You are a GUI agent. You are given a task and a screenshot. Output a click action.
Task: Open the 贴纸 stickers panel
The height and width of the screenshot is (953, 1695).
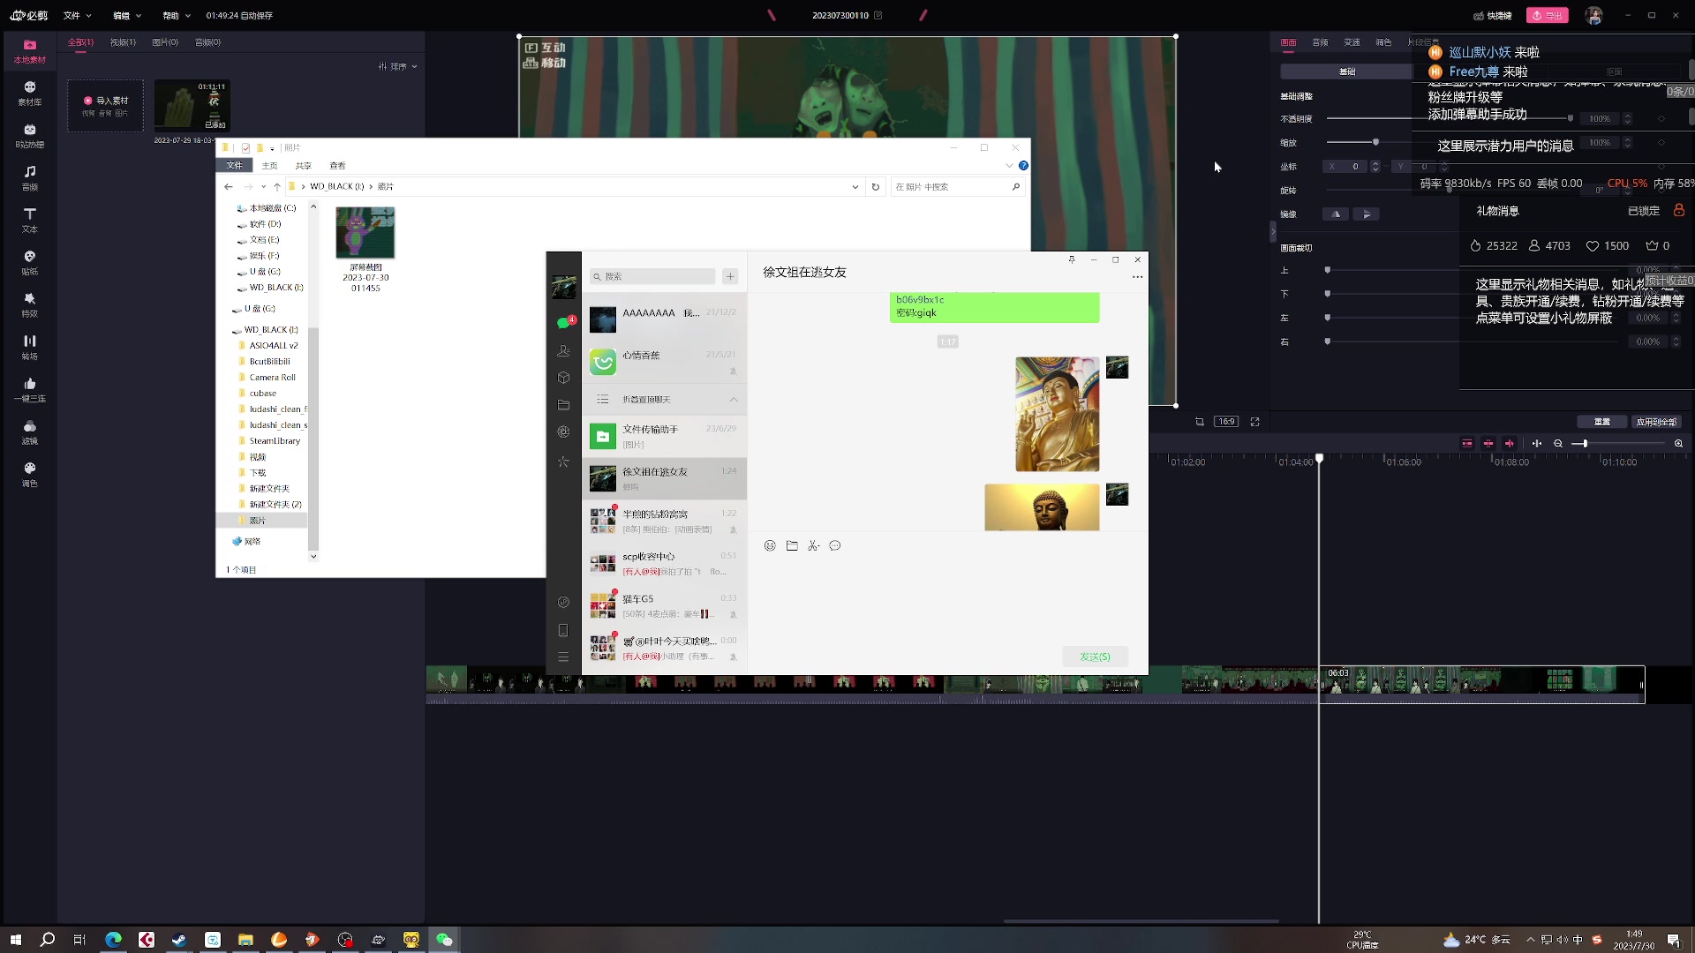(x=29, y=262)
